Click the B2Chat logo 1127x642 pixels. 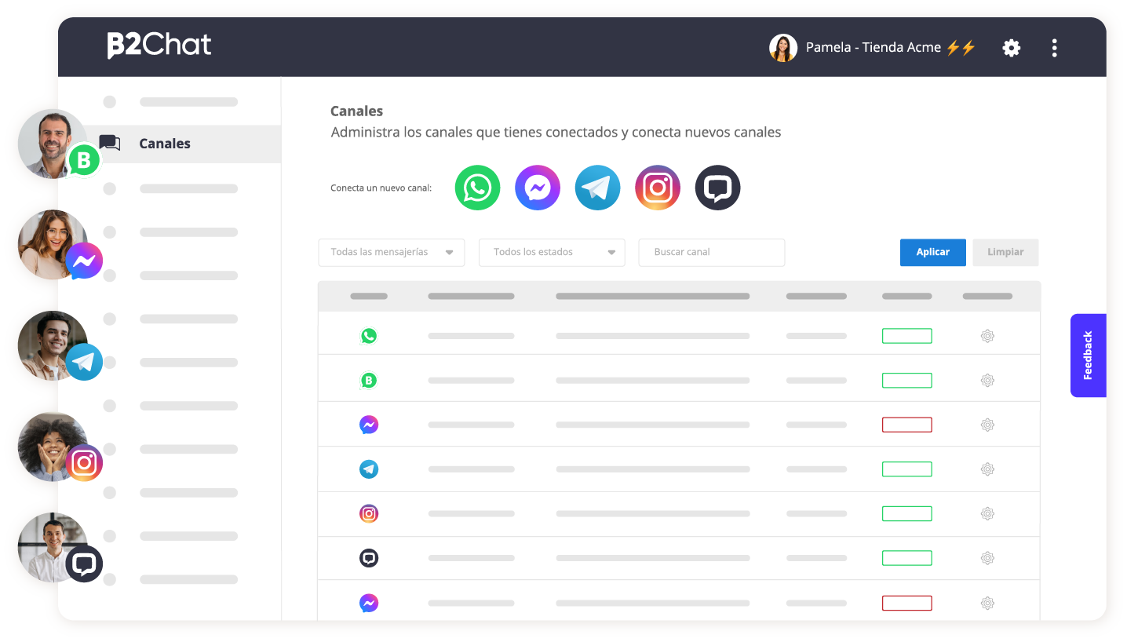click(159, 46)
